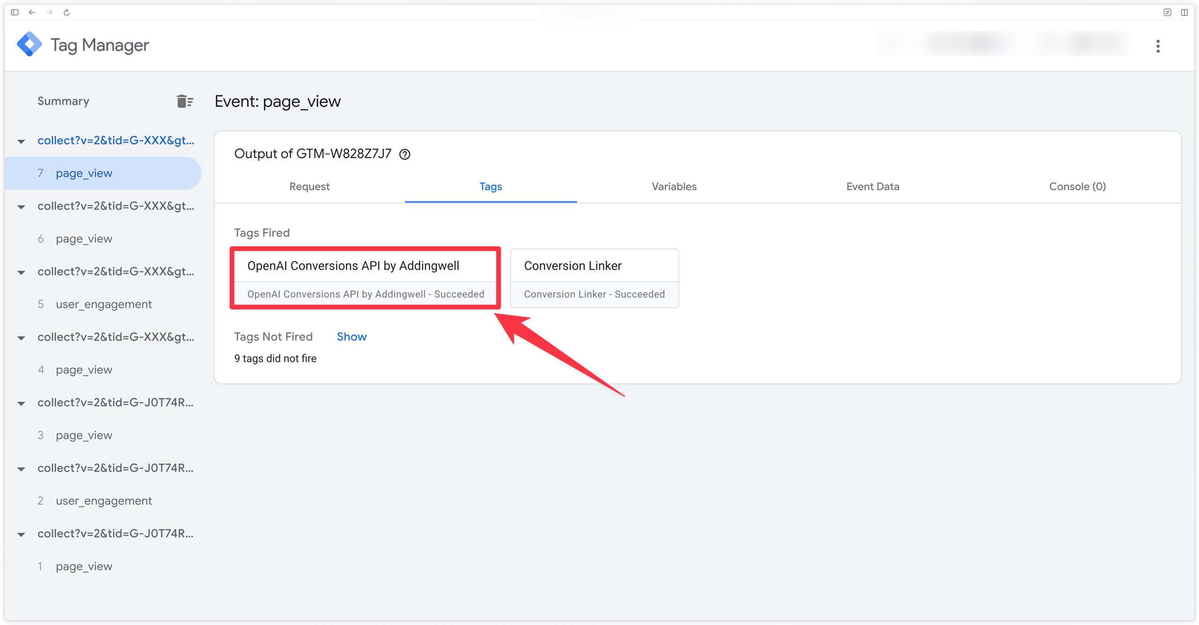1199x625 pixels.
Task: Click the 'Tag Manager' title text
Action: point(100,45)
